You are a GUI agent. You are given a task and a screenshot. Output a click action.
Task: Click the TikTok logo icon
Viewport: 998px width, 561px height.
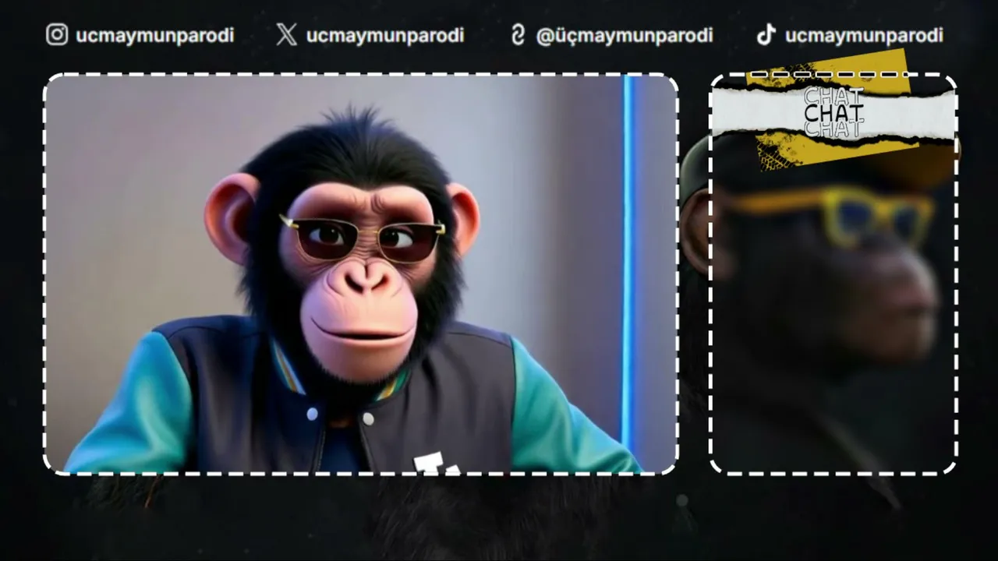(766, 35)
